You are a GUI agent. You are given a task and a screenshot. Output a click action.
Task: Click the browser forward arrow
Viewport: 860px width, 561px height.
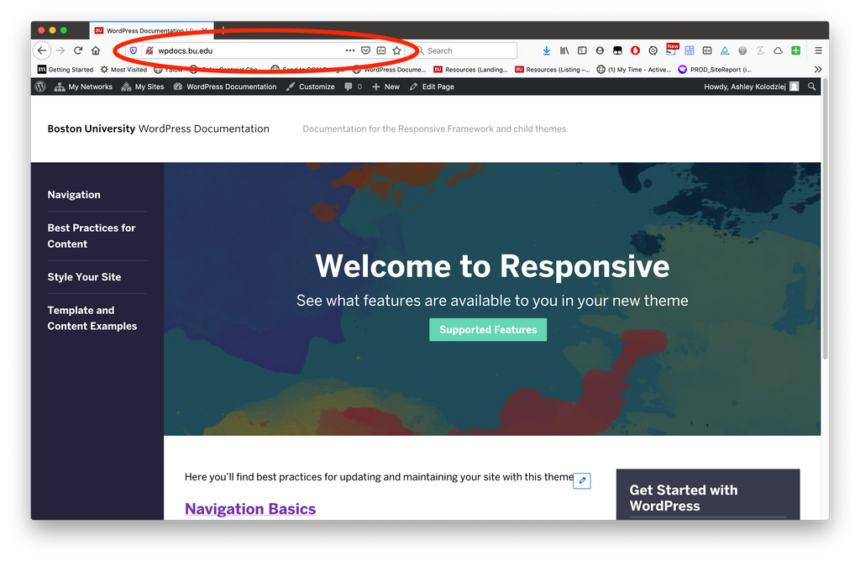(60, 50)
